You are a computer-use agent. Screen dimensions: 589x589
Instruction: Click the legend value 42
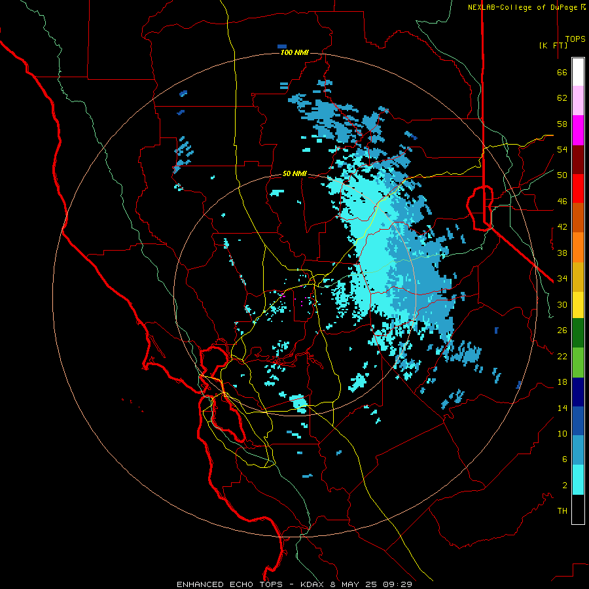coord(562,227)
